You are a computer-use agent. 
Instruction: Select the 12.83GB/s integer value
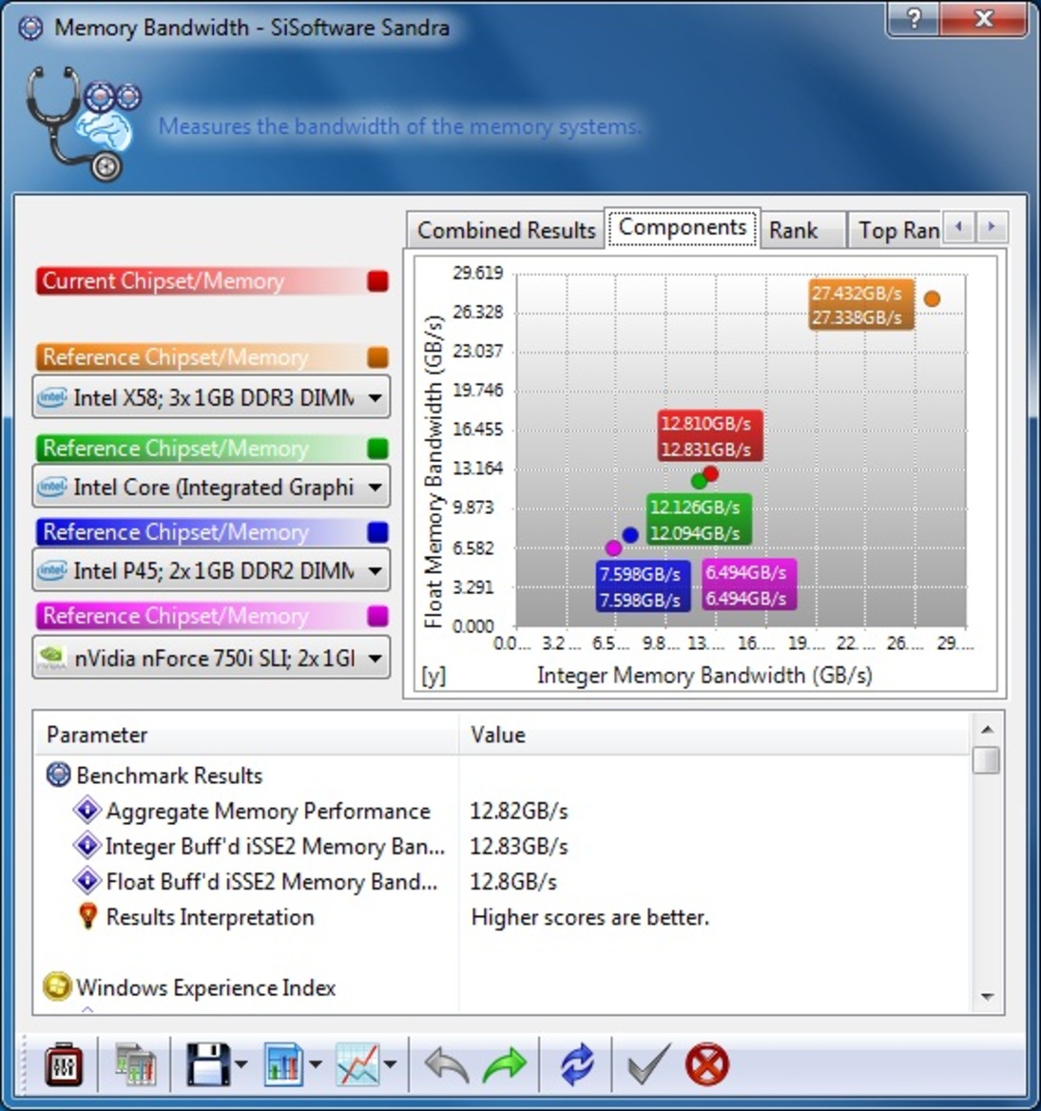point(519,846)
